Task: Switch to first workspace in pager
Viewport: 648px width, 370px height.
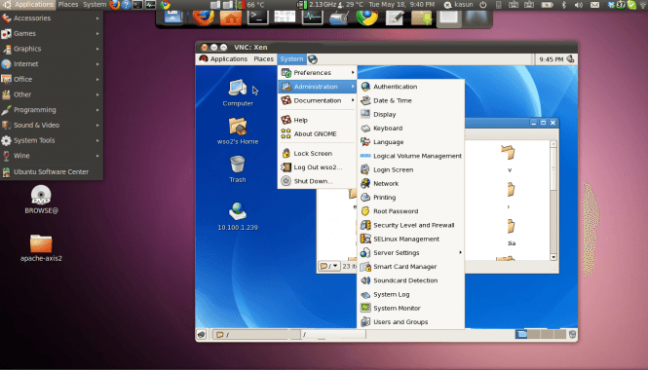Action: (x=521, y=334)
